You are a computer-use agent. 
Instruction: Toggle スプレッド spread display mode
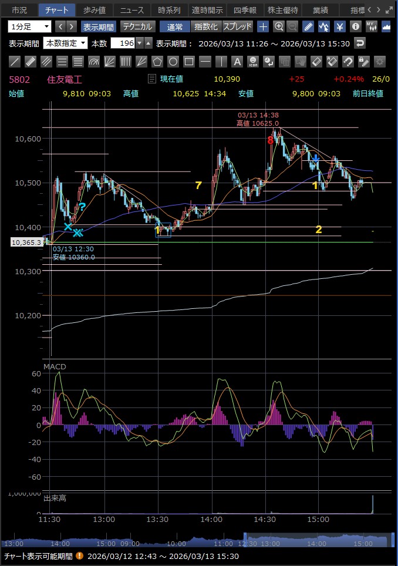click(x=237, y=26)
